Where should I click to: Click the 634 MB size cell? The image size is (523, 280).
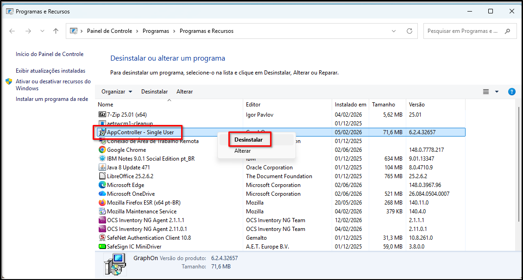click(393, 159)
